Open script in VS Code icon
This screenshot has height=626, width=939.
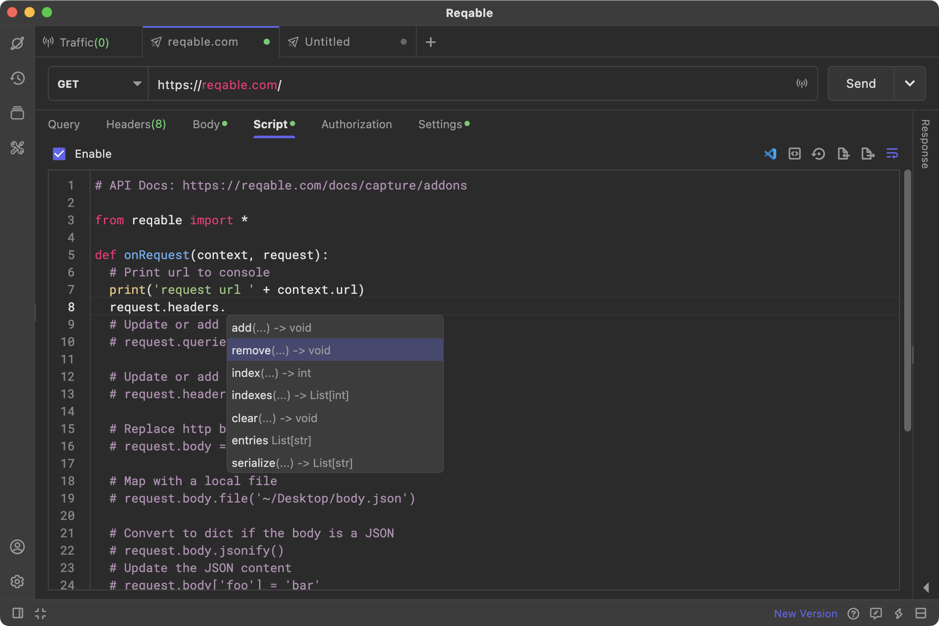click(770, 154)
